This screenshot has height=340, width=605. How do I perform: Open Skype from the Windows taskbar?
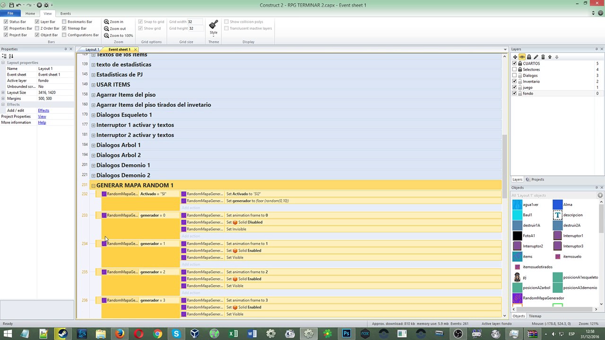pos(176,334)
